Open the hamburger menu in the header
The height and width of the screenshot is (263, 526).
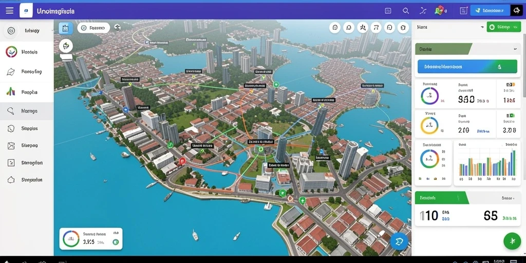pyautogui.click(x=9, y=11)
